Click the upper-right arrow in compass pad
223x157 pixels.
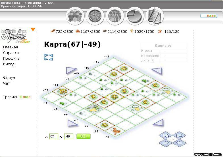click(x=179, y=136)
